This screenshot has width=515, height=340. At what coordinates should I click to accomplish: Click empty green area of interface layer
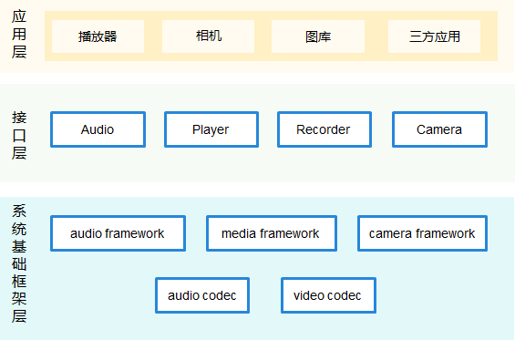point(263,166)
